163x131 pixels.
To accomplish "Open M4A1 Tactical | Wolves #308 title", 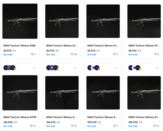I will [19, 46].
